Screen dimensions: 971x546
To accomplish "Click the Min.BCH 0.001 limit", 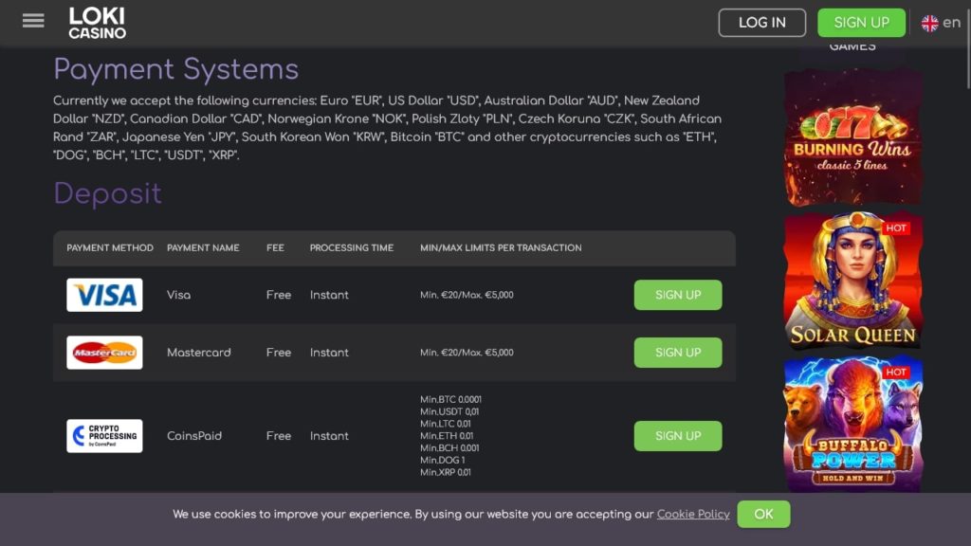I will [x=449, y=448].
